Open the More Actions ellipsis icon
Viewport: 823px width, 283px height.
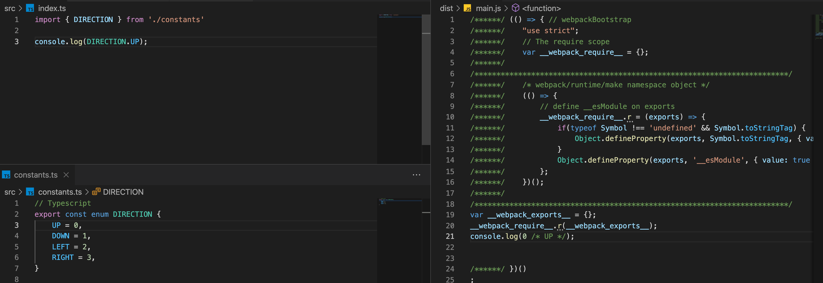click(x=416, y=175)
